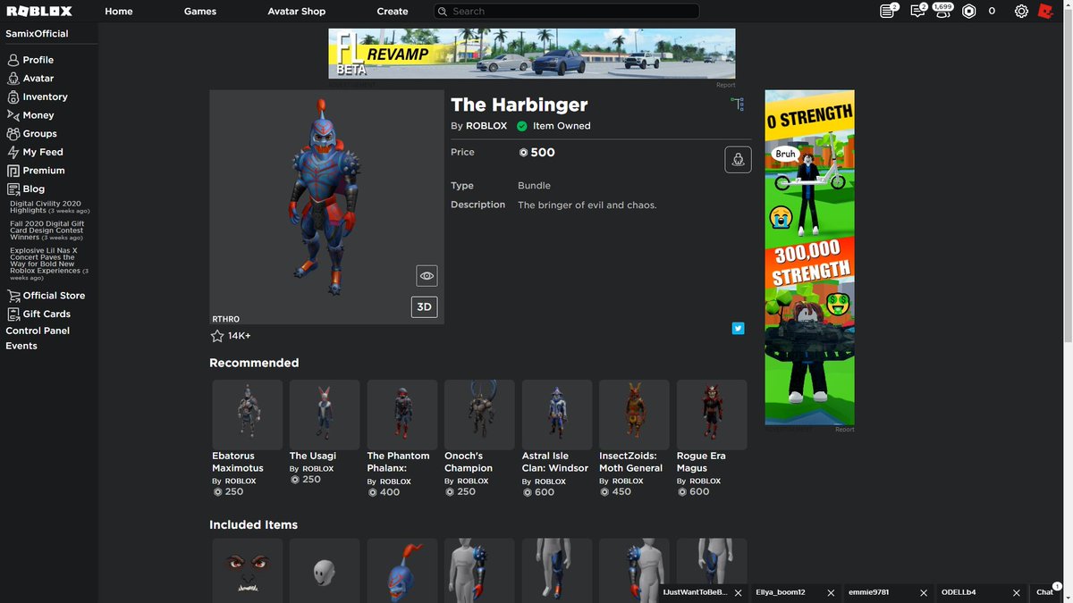Viewport: 1073px width, 603px height.
Task: Open Gift Cards in the sidebar
Action: tap(39, 314)
